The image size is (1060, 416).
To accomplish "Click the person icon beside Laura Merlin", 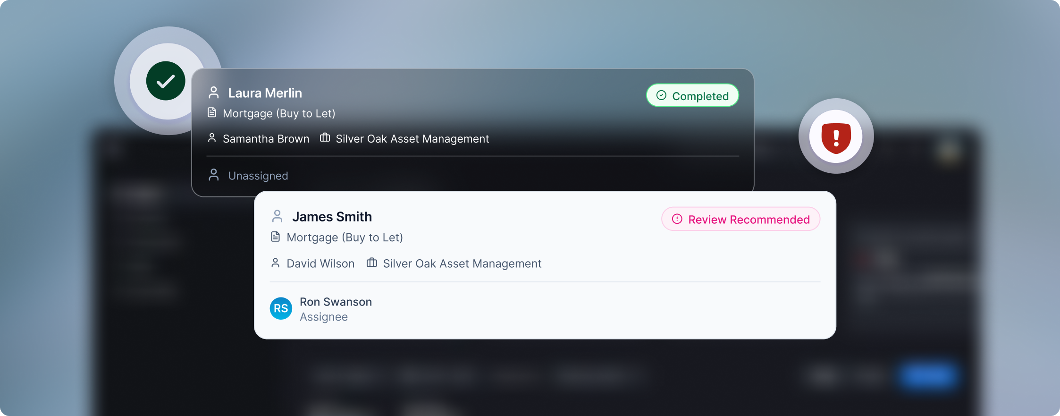I will point(214,93).
